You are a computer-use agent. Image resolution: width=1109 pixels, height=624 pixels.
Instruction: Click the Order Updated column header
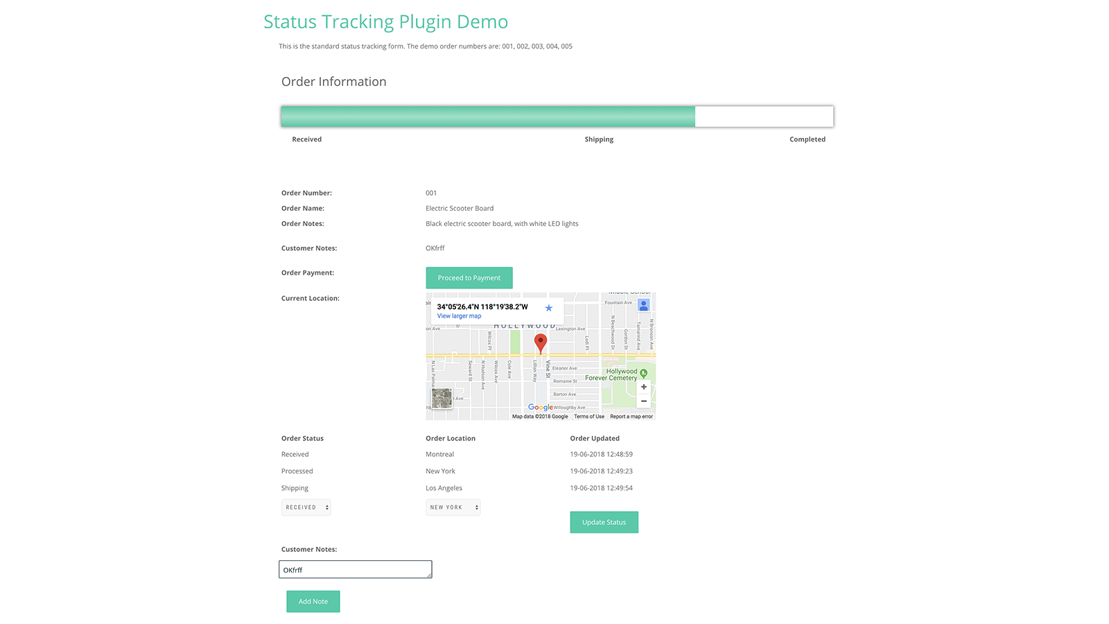click(x=595, y=438)
